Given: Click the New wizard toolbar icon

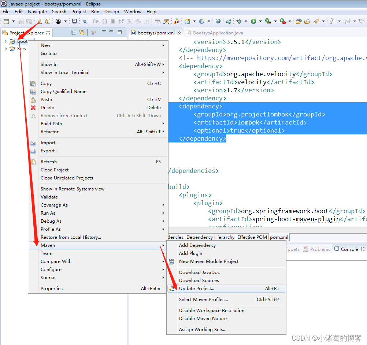Looking at the screenshot, I should 6,21.
